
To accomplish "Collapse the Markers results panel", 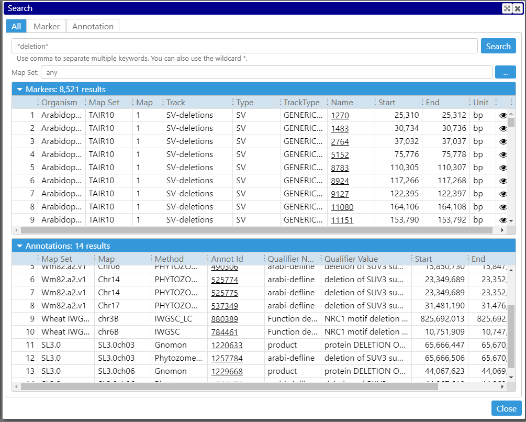I will [x=19, y=90].
